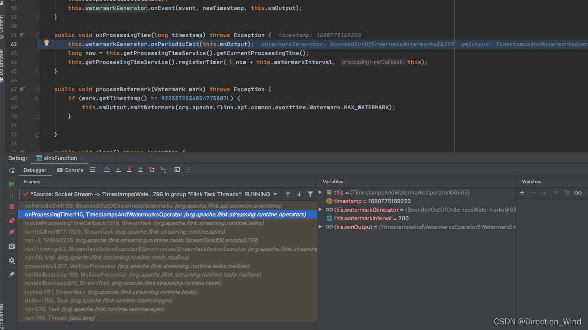588x330 pixels.
Task: Close the sinkFunction debug tab
Action: [82, 158]
